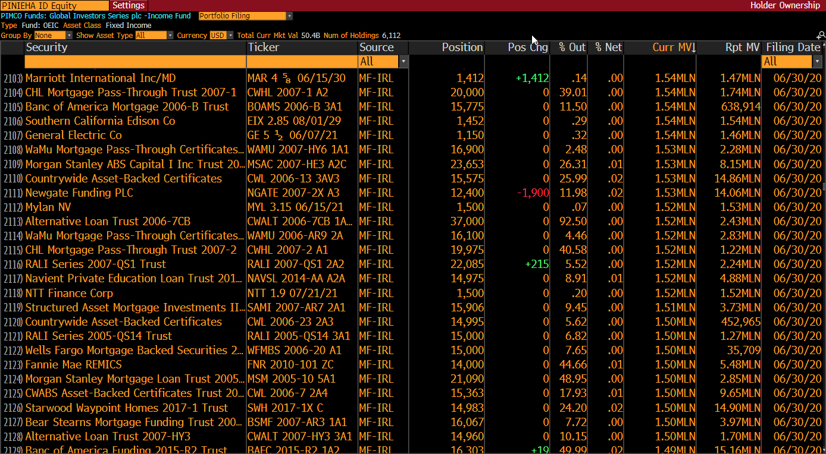Click the PINIEHA ID Equity security box
Image resolution: width=826 pixels, height=454 pixels.
point(54,5)
